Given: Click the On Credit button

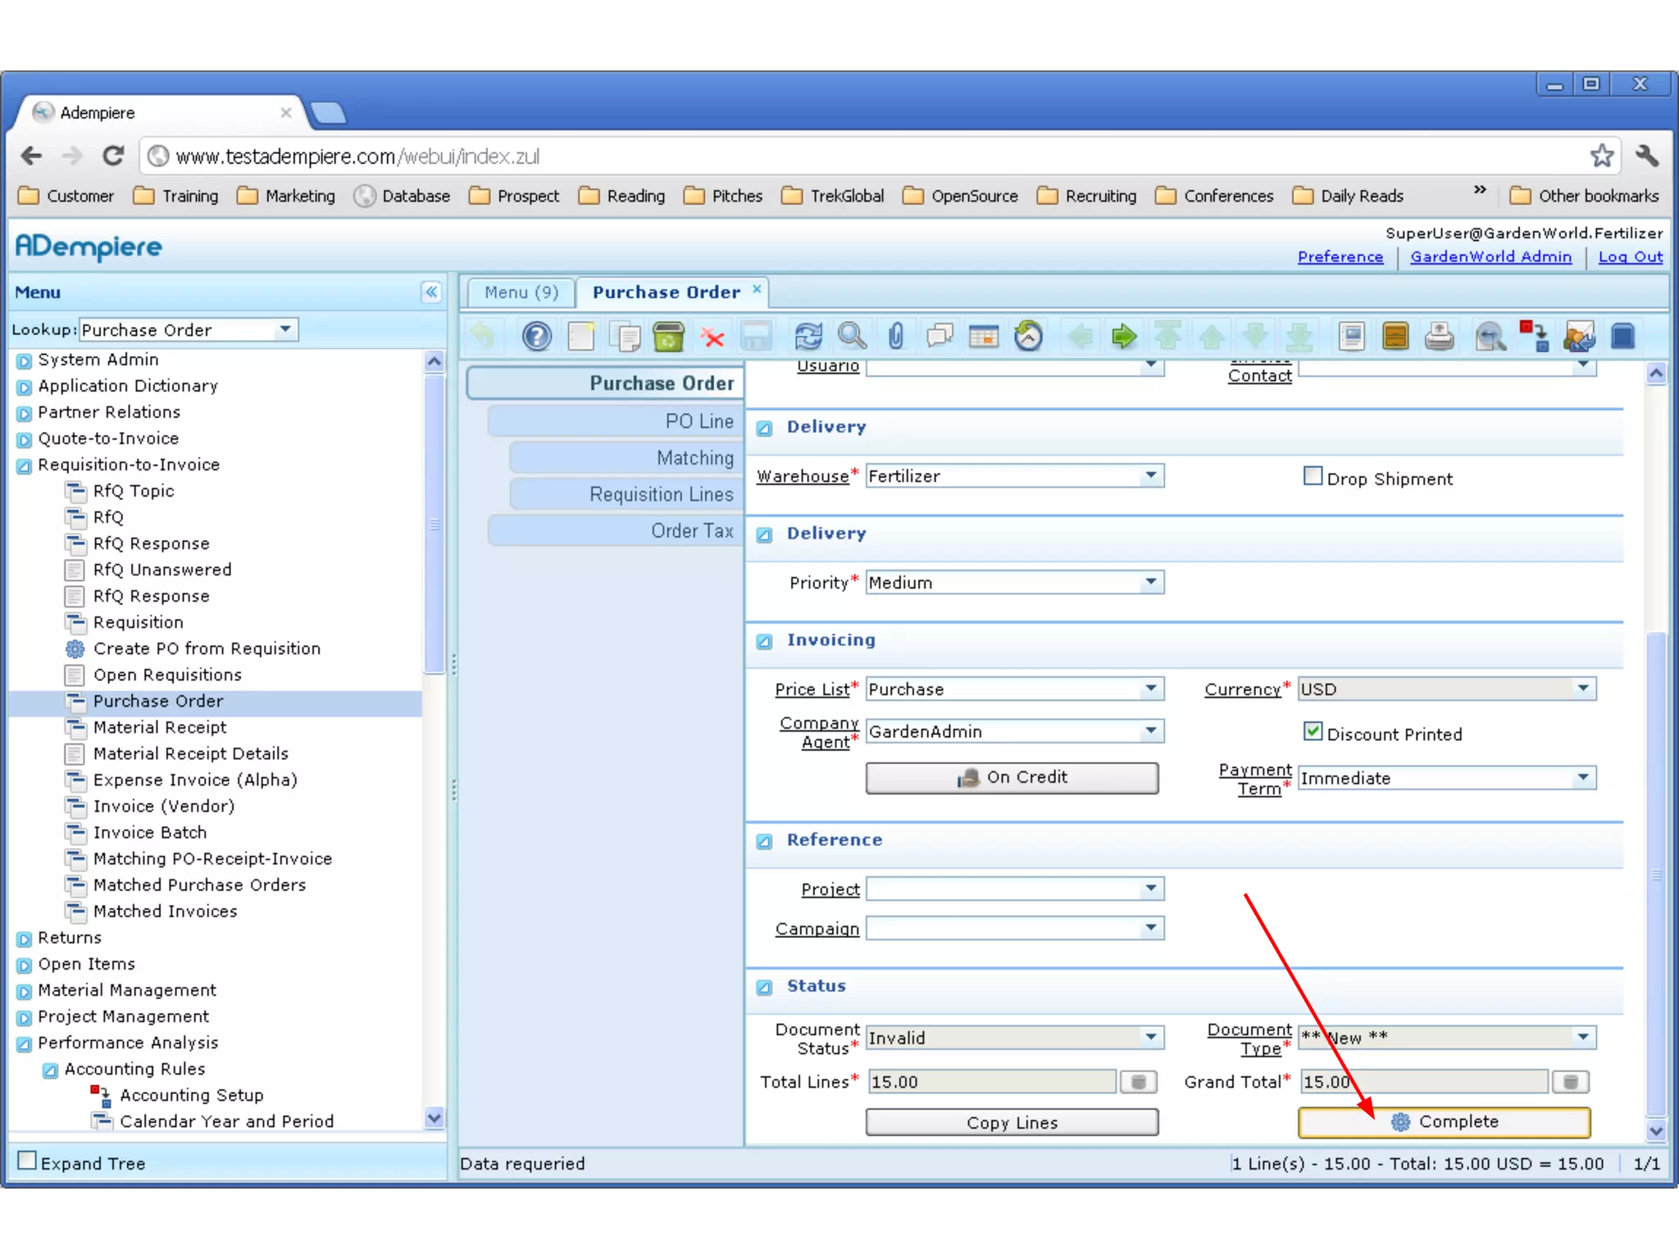Looking at the screenshot, I should 1012,778.
